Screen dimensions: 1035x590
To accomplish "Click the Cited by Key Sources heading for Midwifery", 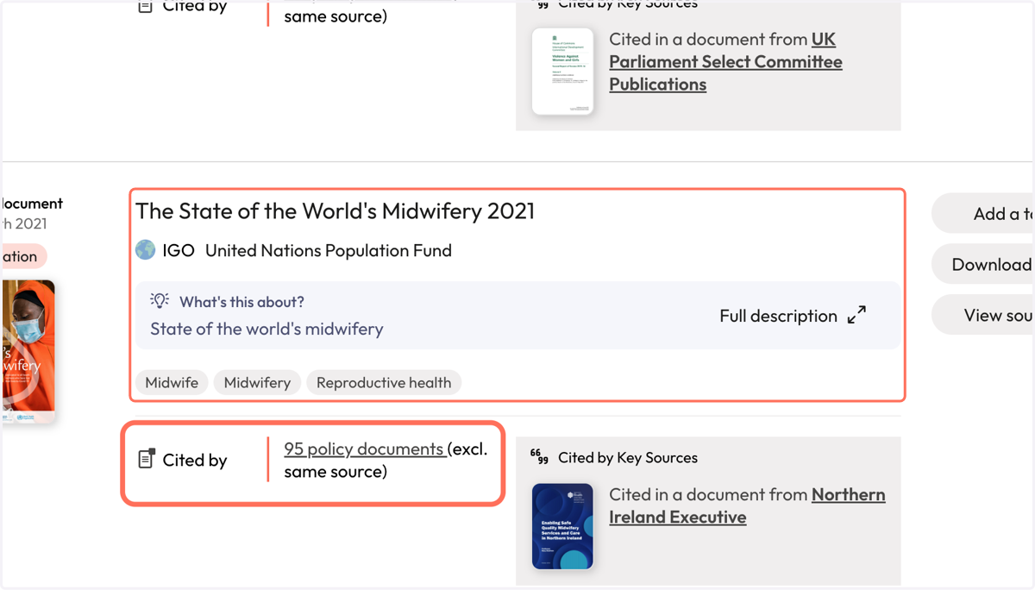I will click(628, 457).
